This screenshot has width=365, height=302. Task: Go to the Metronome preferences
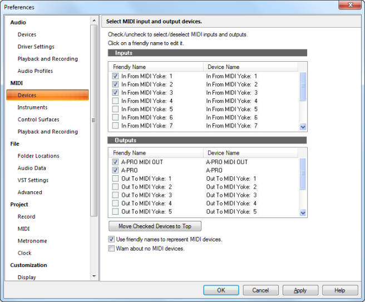[x=32, y=241]
